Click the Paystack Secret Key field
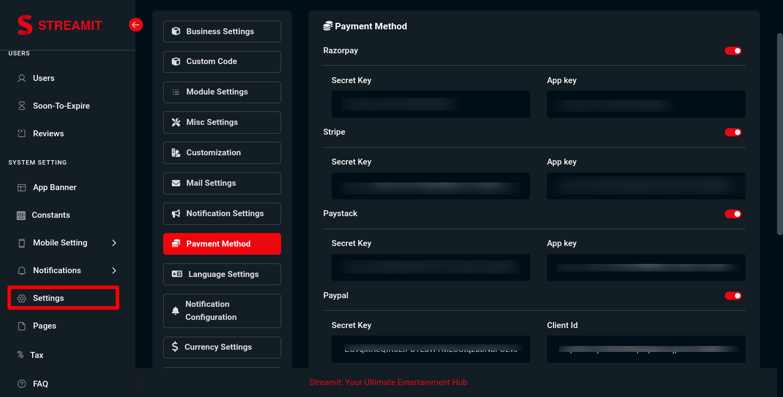Image resolution: width=783 pixels, height=397 pixels. coord(431,267)
